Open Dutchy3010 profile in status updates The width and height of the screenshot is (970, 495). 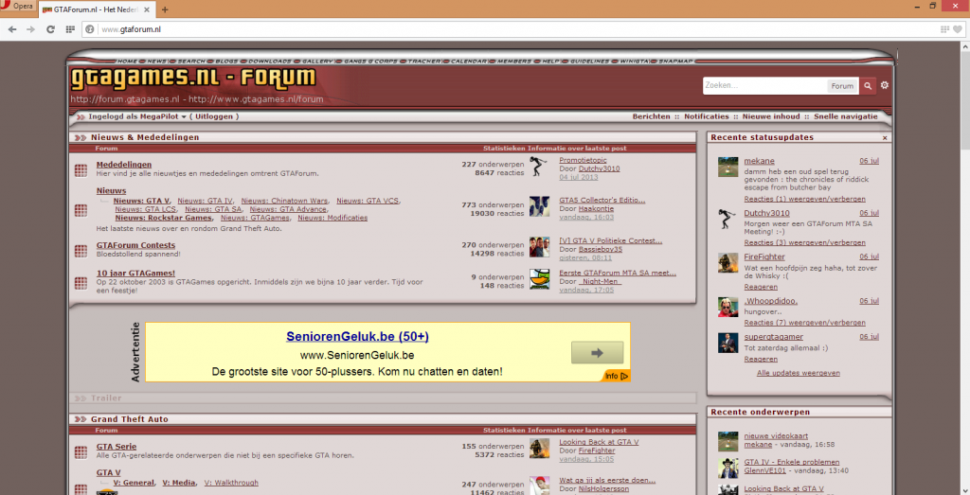[x=766, y=213]
